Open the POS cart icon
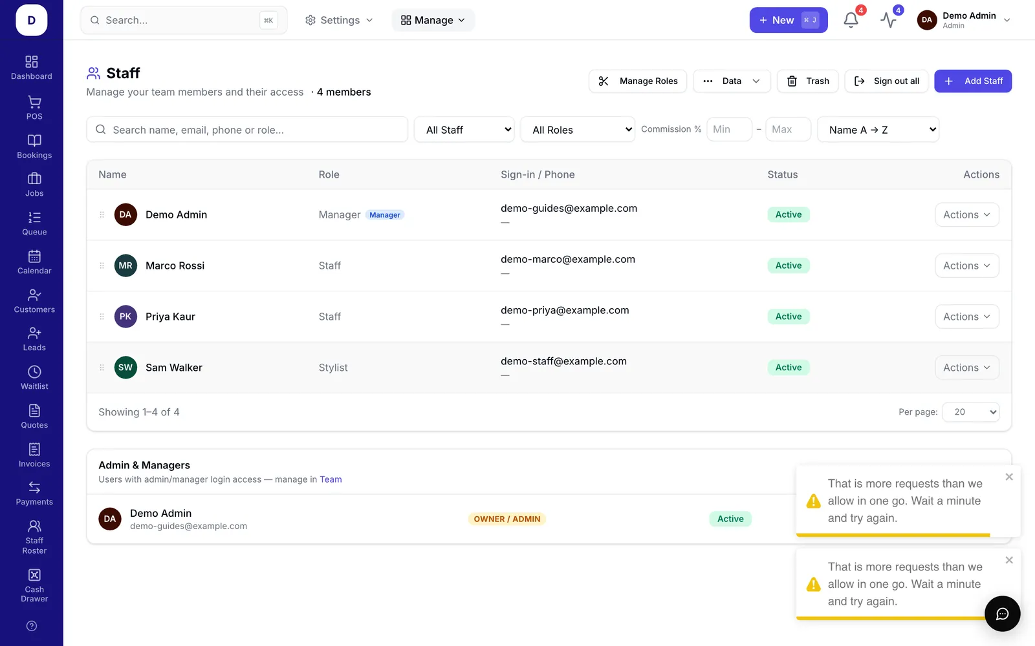Image resolution: width=1035 pixels, height=646 pixels. [34, 102]
